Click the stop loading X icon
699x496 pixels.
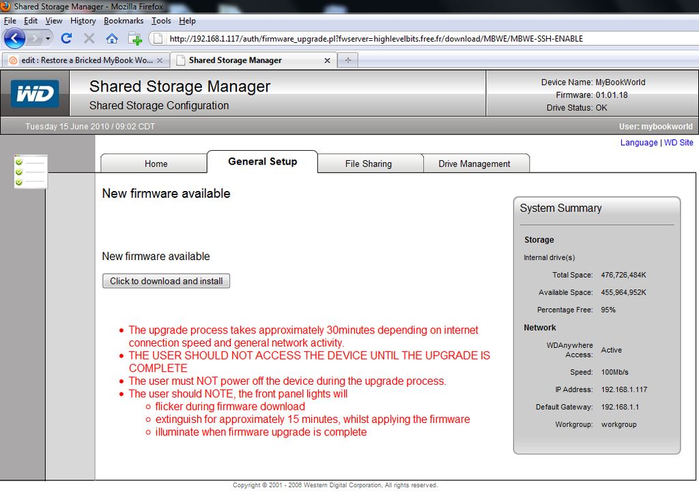coord(89,39)
